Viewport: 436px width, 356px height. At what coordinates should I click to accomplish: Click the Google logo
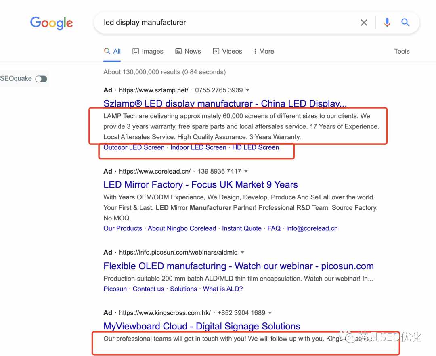tap(51, 23)
